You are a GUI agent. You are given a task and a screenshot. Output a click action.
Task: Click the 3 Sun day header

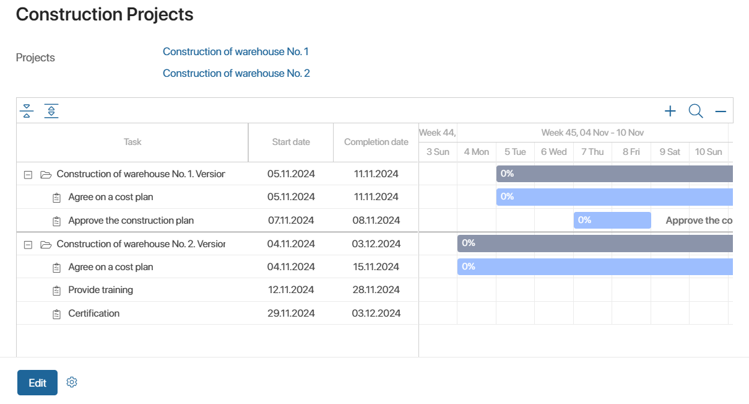[x=438, y=152]
